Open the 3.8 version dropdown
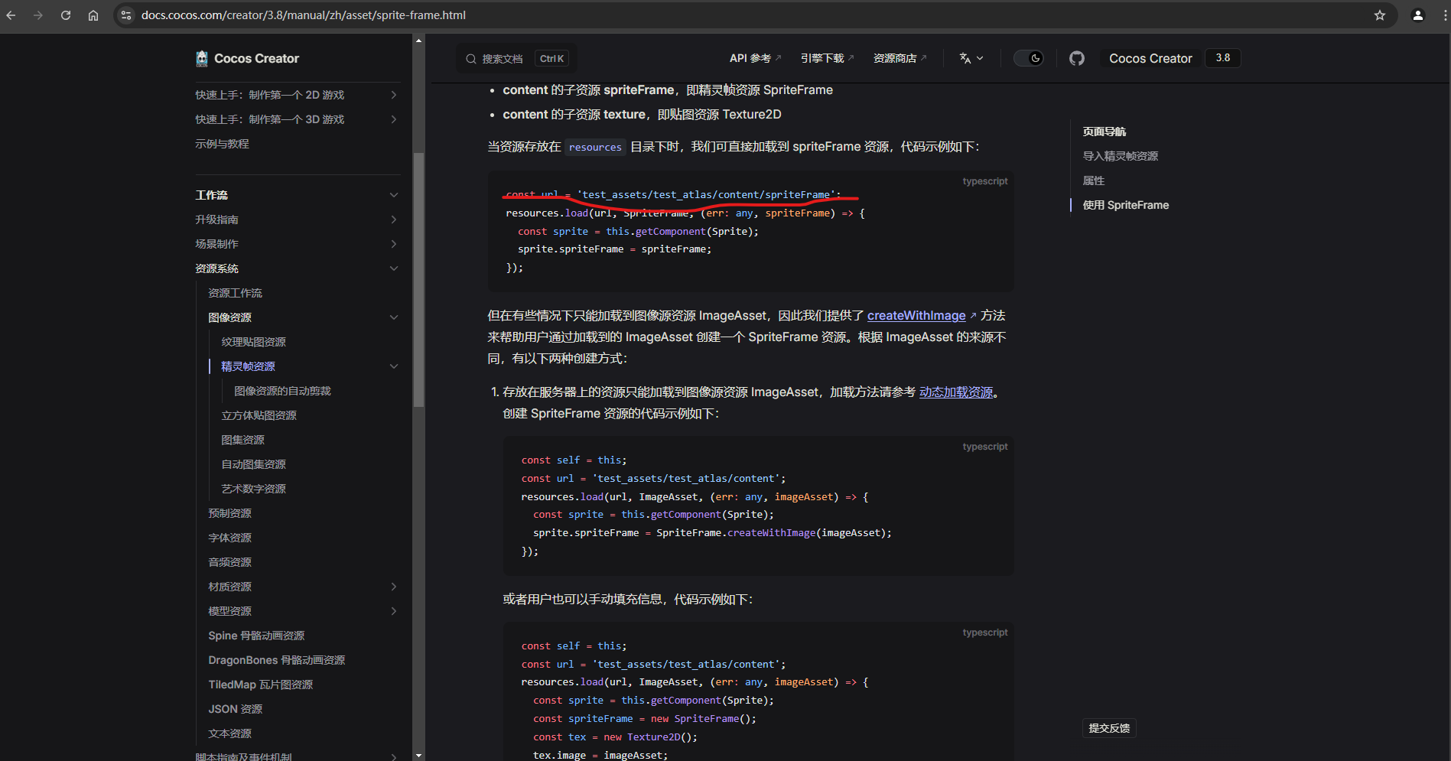This screenshot has width=1451, height=761. click(1222, 58)
